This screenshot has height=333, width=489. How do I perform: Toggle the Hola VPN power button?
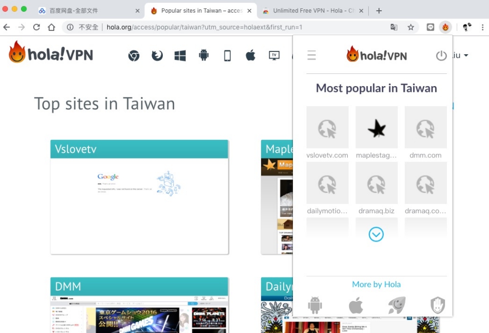pos(441,56)
